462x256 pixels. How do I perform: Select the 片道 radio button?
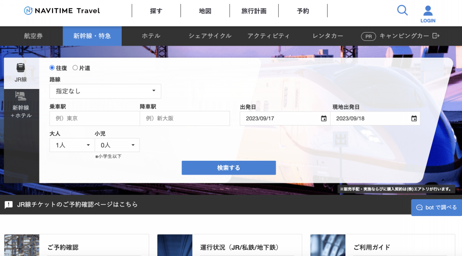(75, 68)
